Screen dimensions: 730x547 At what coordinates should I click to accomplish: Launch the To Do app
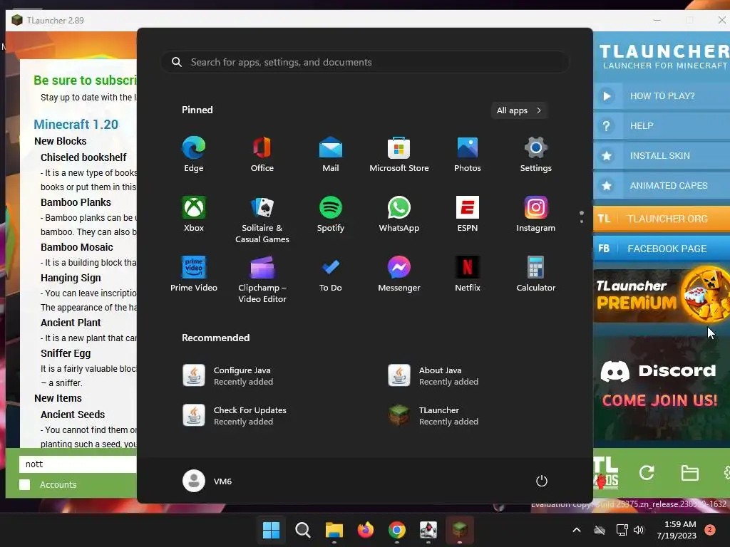click(x=331, y=274)
